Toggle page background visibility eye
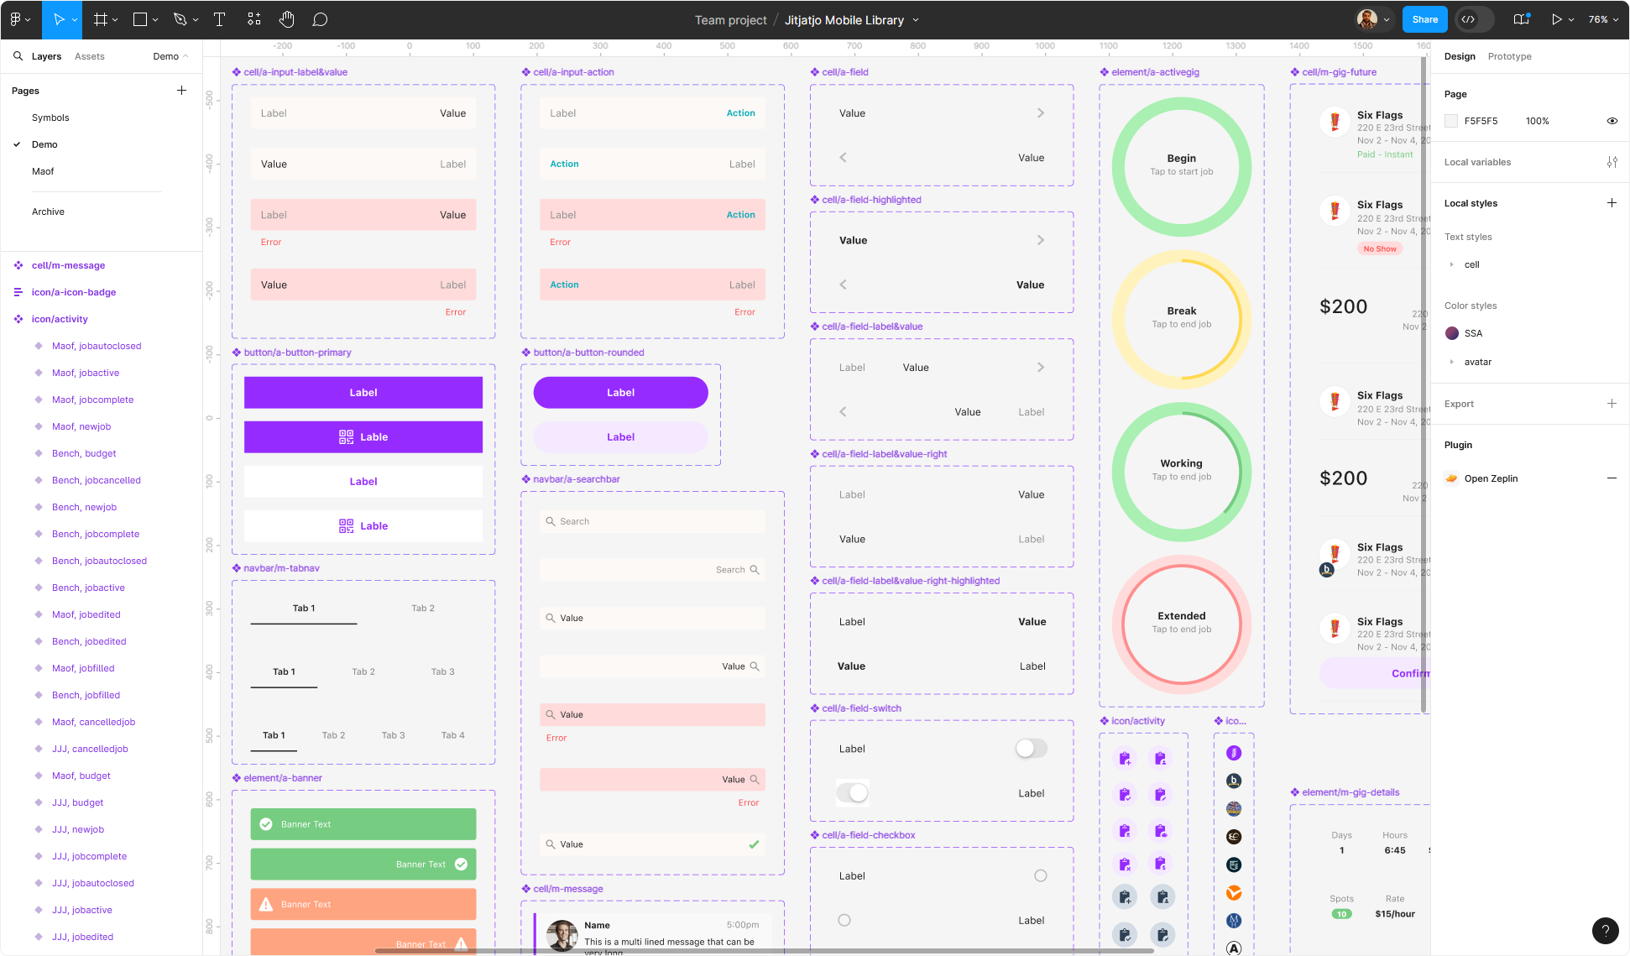The width and height of the screenshot is (1630, 956). 1612,121
